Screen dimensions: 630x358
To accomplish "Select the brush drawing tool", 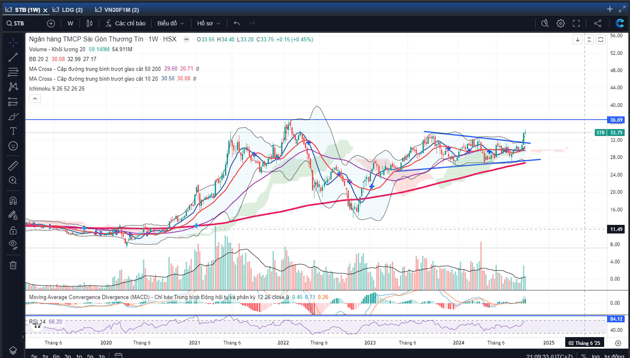I will pyautogui.click(x=13, y=117).
